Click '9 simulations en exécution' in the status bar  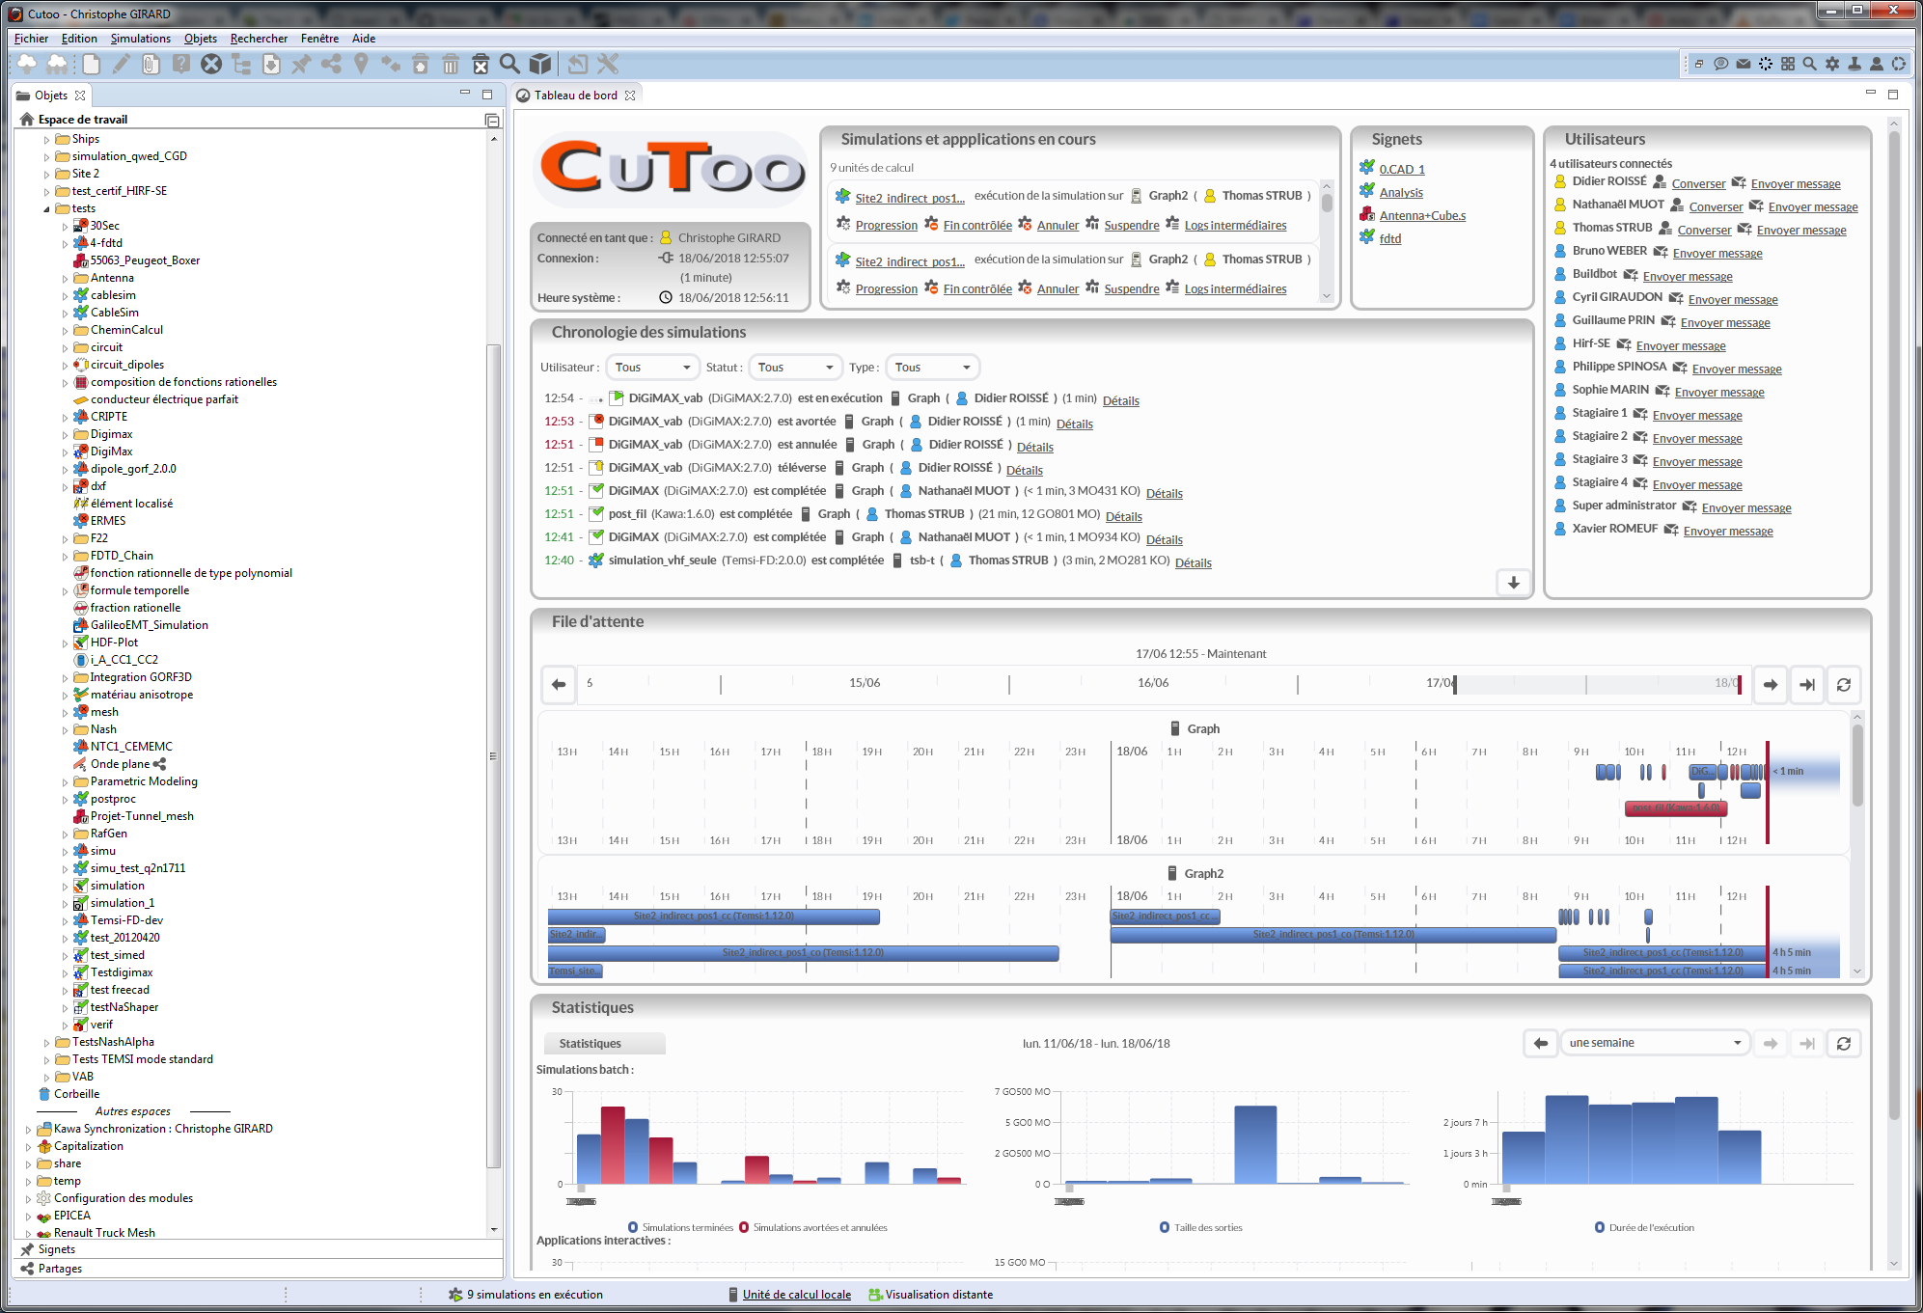(x=535, y=1295)
